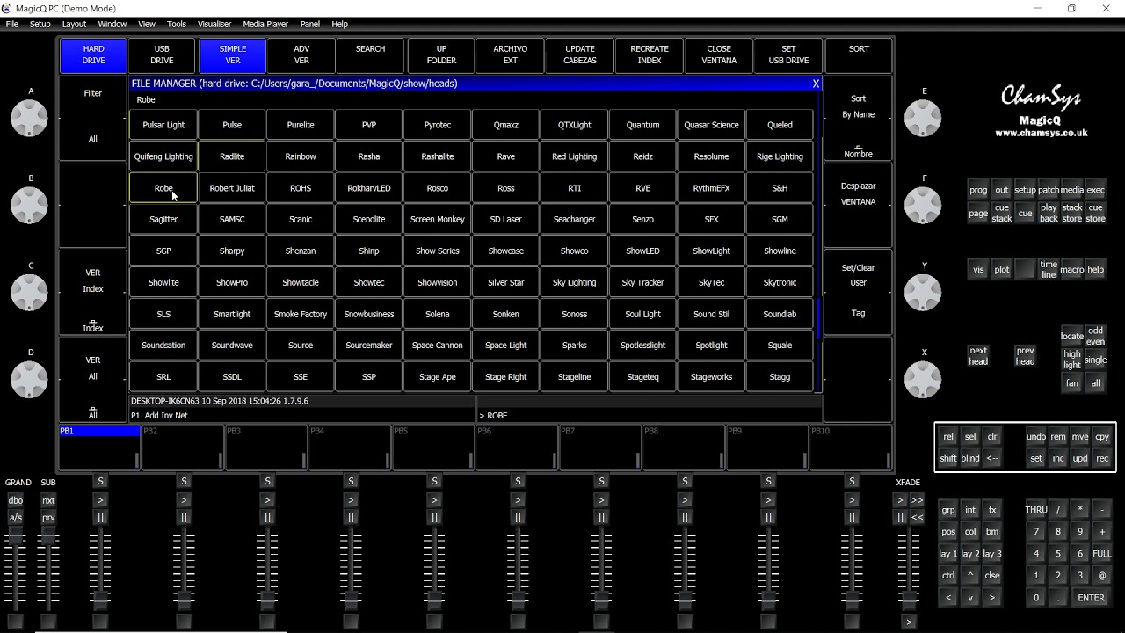Open the Stage Ape folder
1125x633 pixels.
click(x=438, y=377)
